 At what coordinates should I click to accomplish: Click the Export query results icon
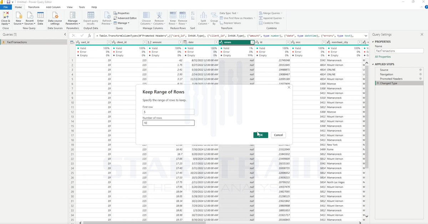[91, 15]
